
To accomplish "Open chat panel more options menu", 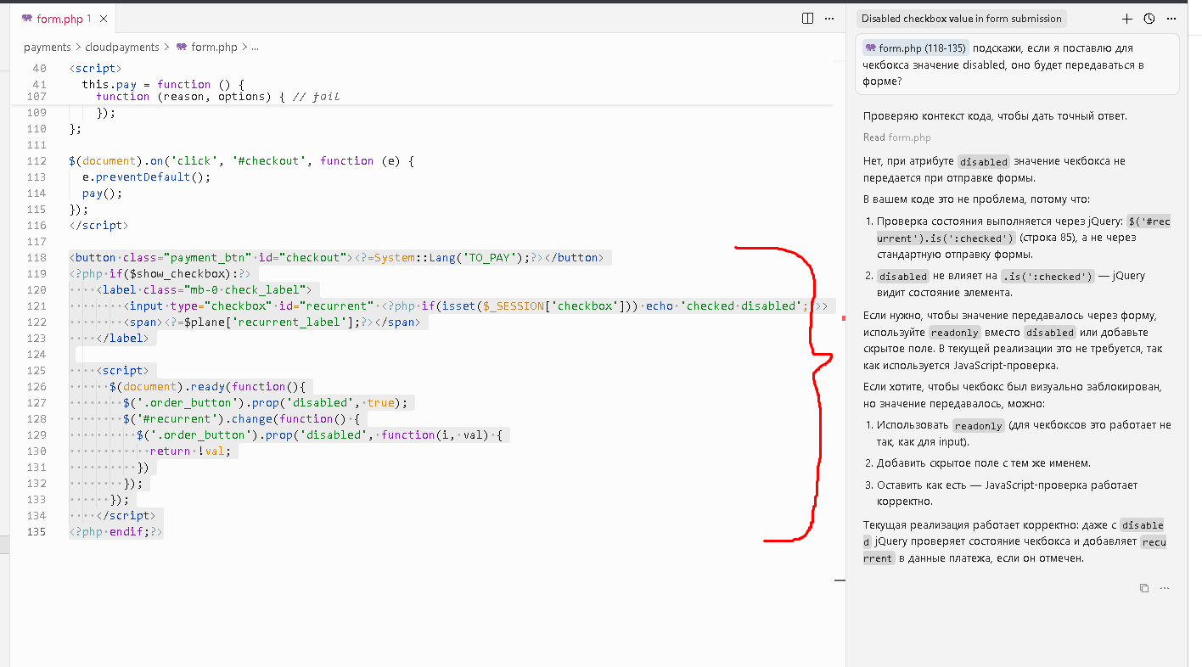I will point(1171,19).
